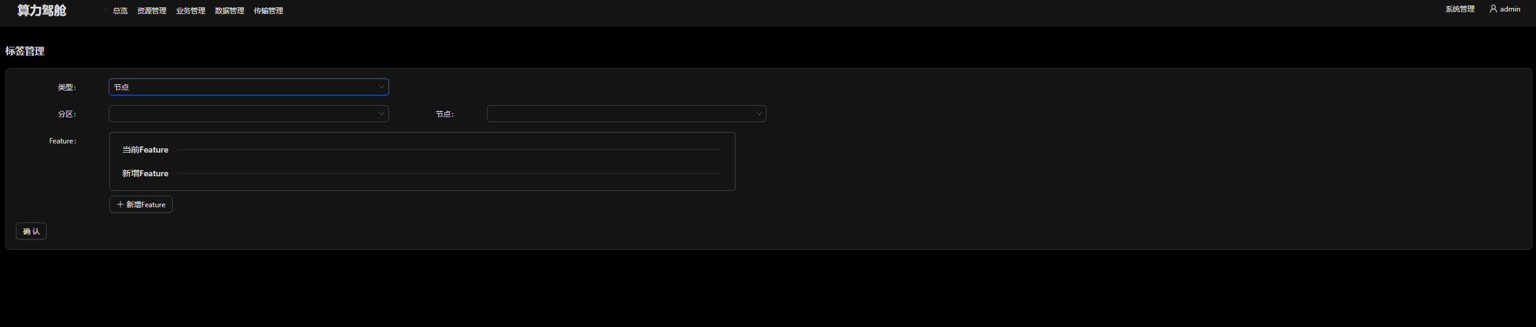
Task: Click the 标签管理 page title
Action: pyautogui.click(x=25, y=51)
